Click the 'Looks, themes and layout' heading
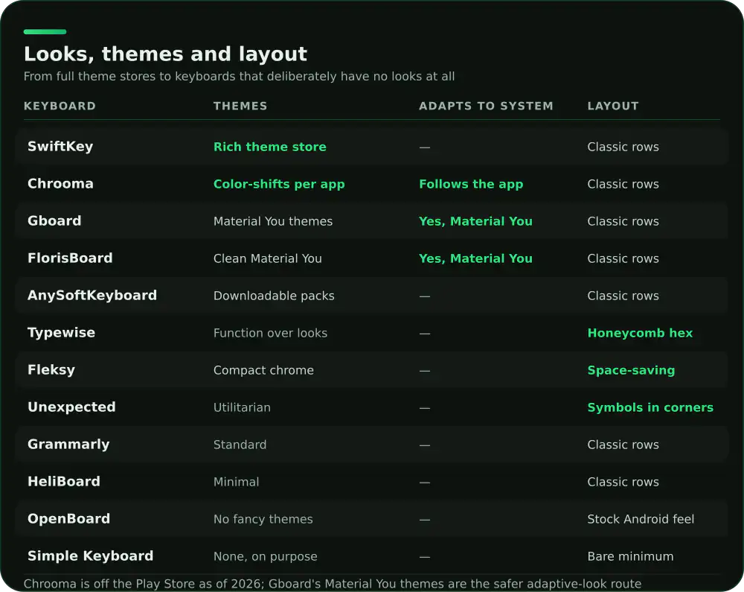 click(165, 54)
